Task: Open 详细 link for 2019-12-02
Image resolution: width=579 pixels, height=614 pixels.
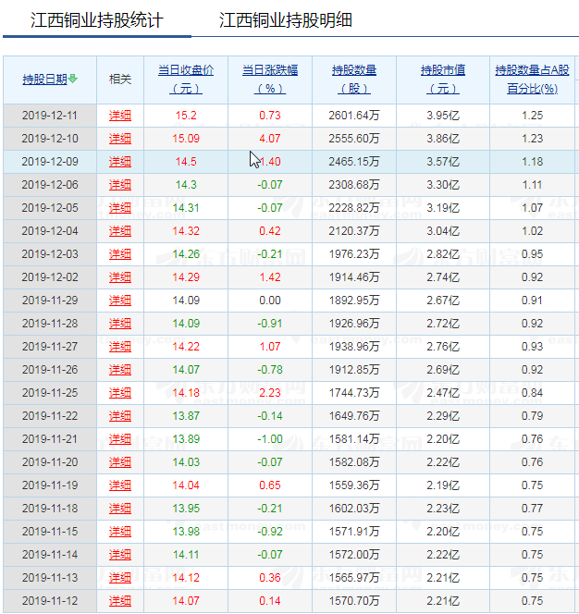Action: 120,277
